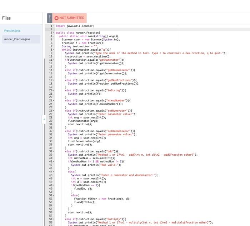
Task: Fold the setDenominator block at line 32
Action: click(54, 131)
